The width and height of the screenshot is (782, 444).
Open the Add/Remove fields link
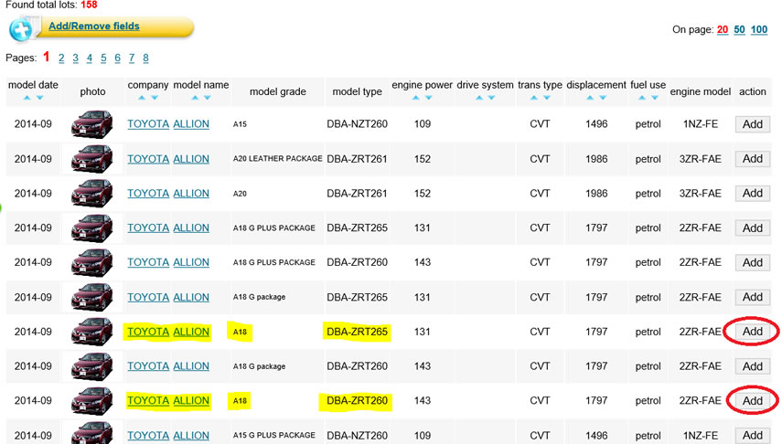[x=93, y=26]
